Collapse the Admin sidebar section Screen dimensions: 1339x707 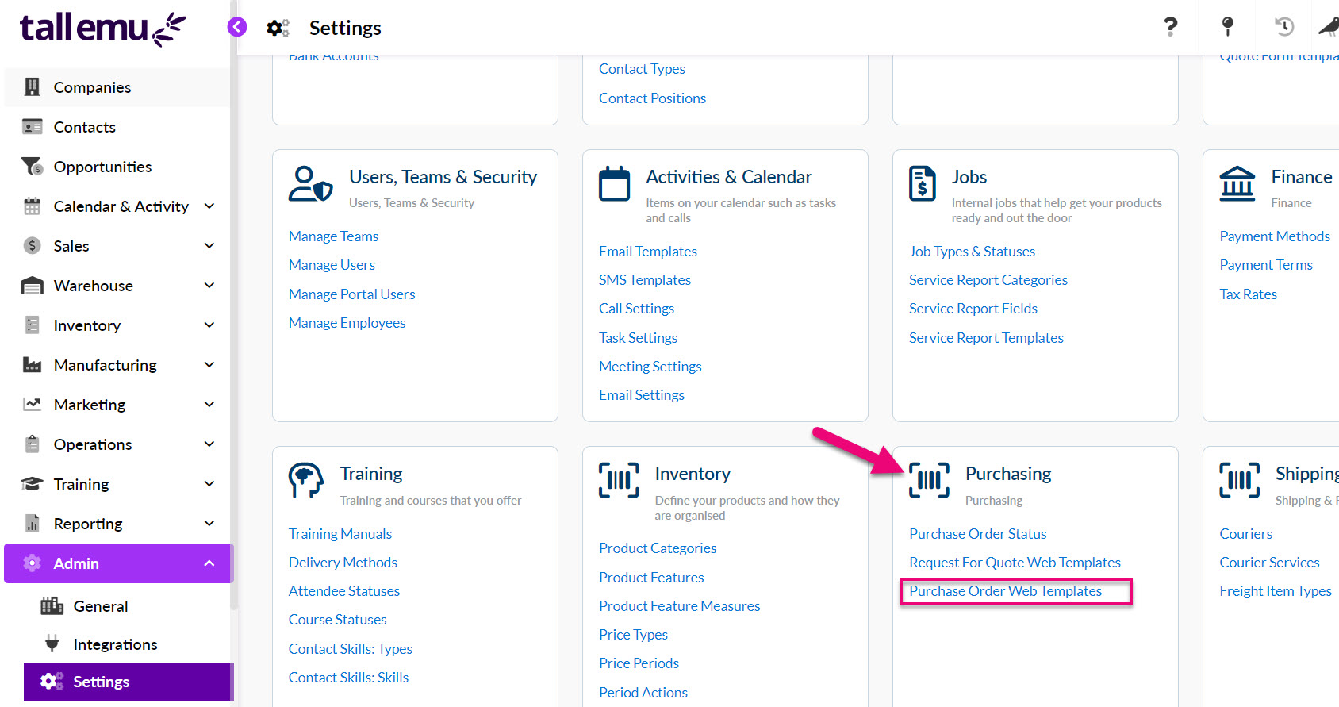point(209,563)
